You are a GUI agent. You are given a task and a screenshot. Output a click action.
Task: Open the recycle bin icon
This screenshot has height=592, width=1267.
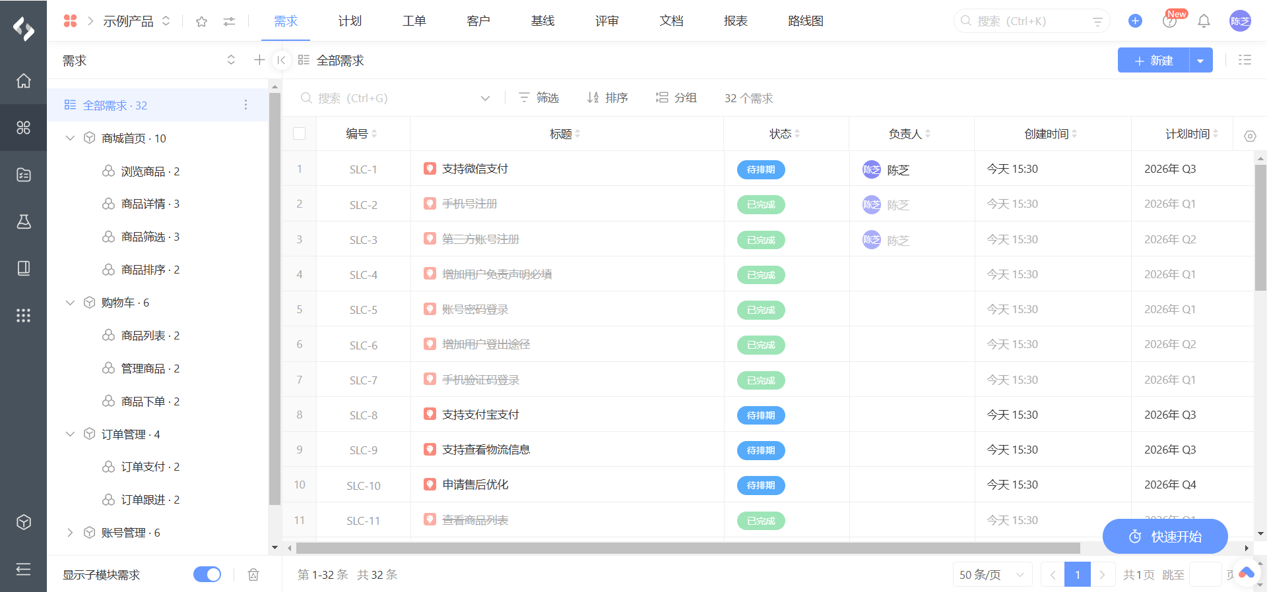[x=253, y=575]
